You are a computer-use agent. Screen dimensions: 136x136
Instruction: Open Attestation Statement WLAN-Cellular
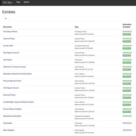coord(17,74)
